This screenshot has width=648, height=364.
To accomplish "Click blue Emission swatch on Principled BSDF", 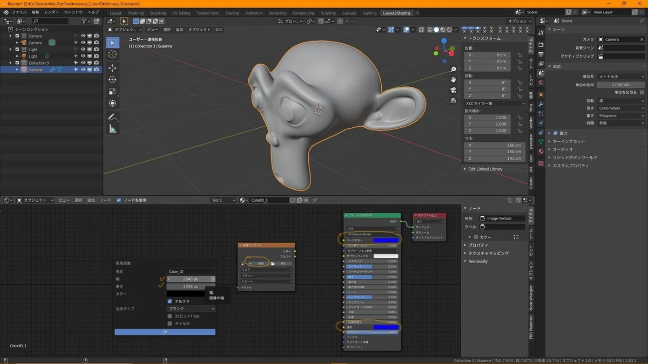I will (386, 327).
